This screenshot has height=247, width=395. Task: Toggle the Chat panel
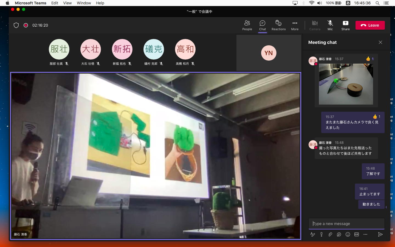tap(263, 25)
